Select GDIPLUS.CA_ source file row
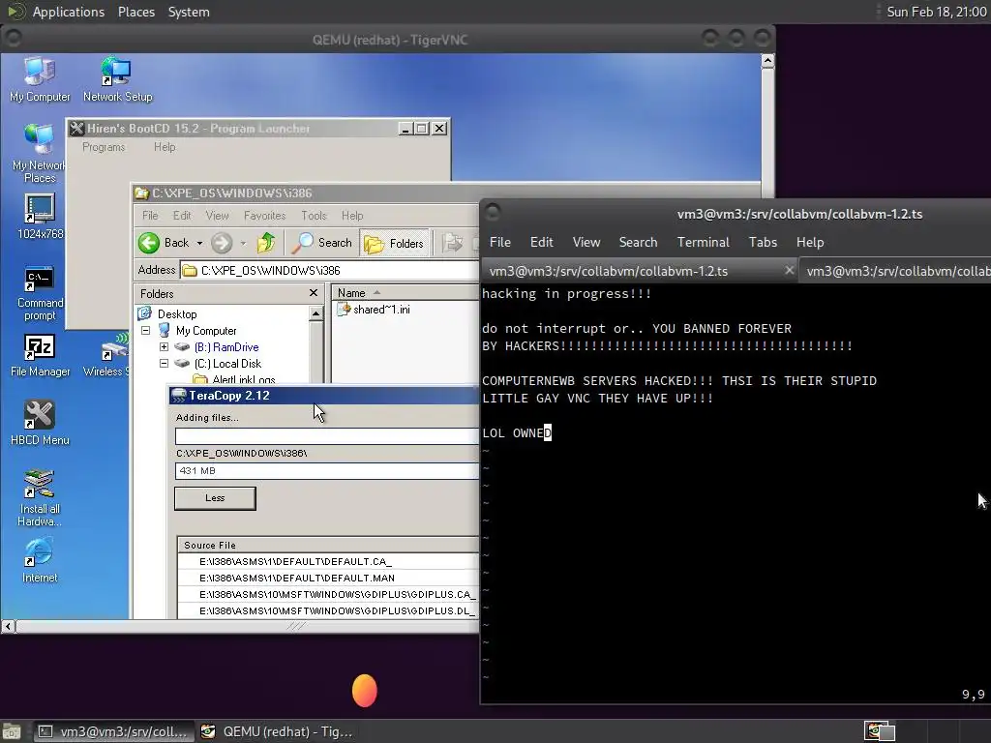991x743 pixels. pyautogui.click(x=328, y=594)
